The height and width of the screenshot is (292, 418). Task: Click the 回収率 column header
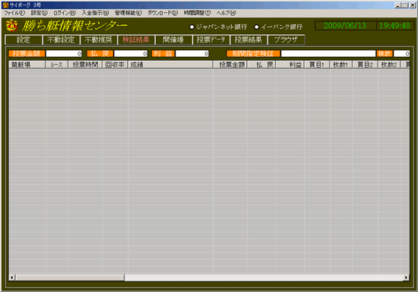click(115, 64)
